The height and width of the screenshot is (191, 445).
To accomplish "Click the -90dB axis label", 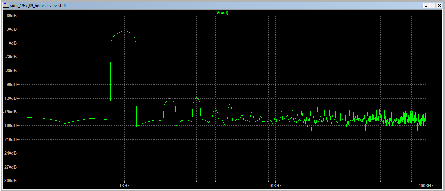I will pos(10,85).
